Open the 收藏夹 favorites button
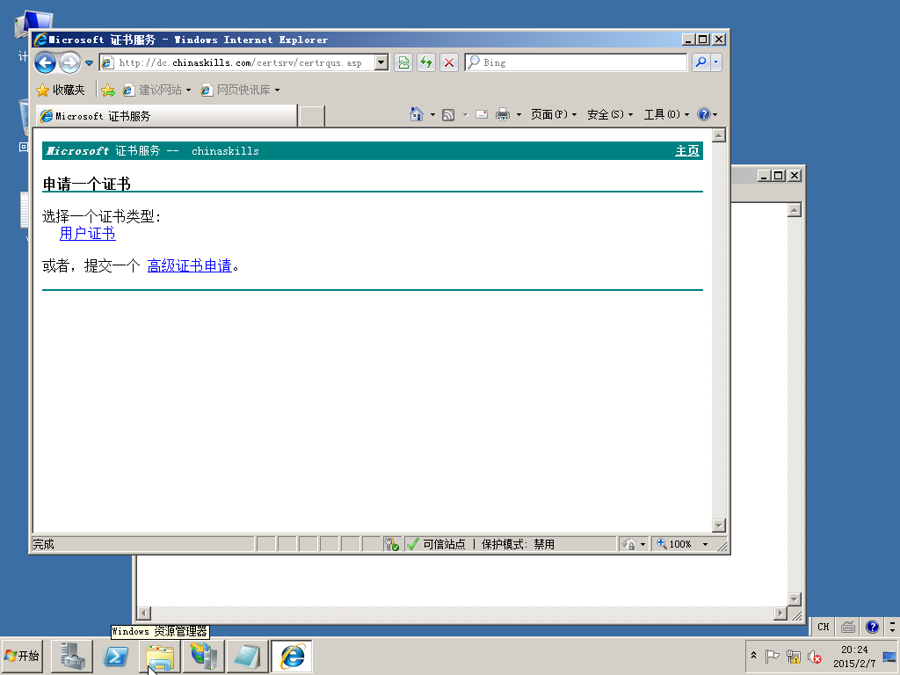Screen dimensions: 900x675 tap(61, 91)
